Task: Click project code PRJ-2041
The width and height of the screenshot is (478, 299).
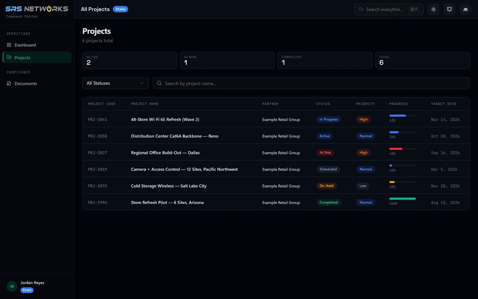Action: point(97,120)
